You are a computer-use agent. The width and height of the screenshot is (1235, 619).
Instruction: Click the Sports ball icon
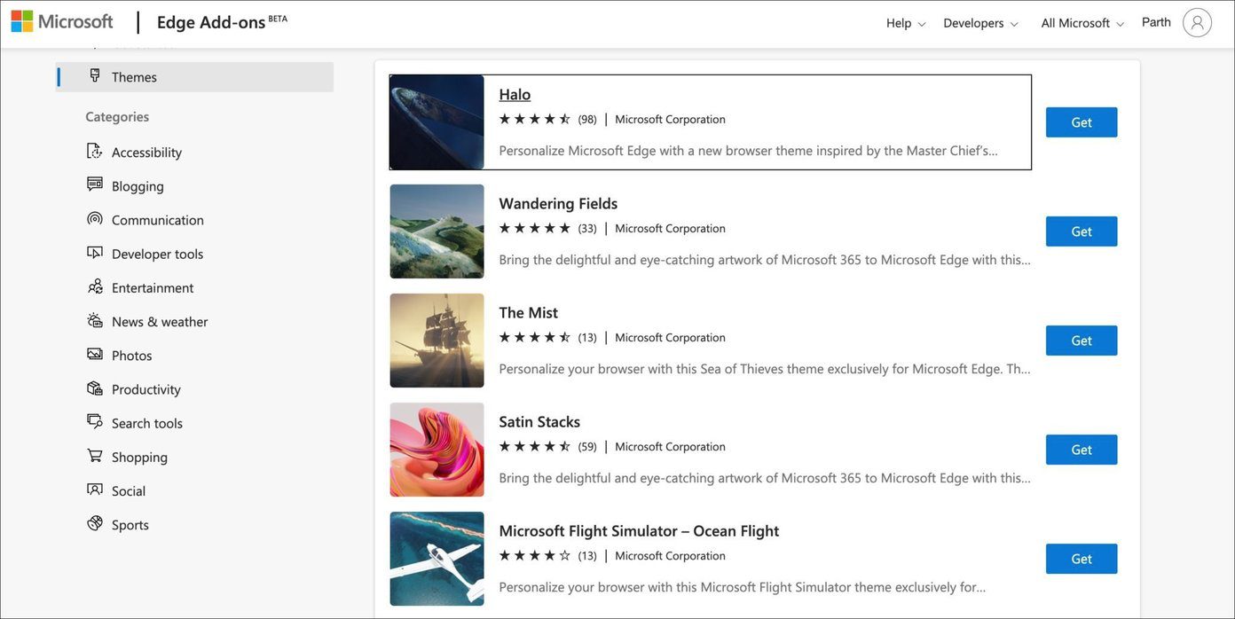(95, 523)
